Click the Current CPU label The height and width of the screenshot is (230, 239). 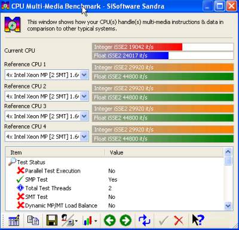[x=20, y=51]
